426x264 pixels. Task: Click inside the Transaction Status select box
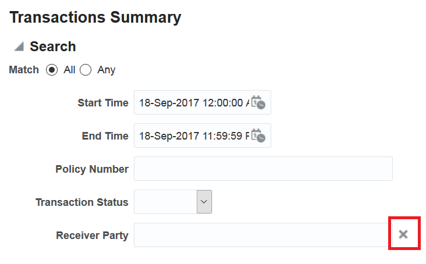[165, 201]
